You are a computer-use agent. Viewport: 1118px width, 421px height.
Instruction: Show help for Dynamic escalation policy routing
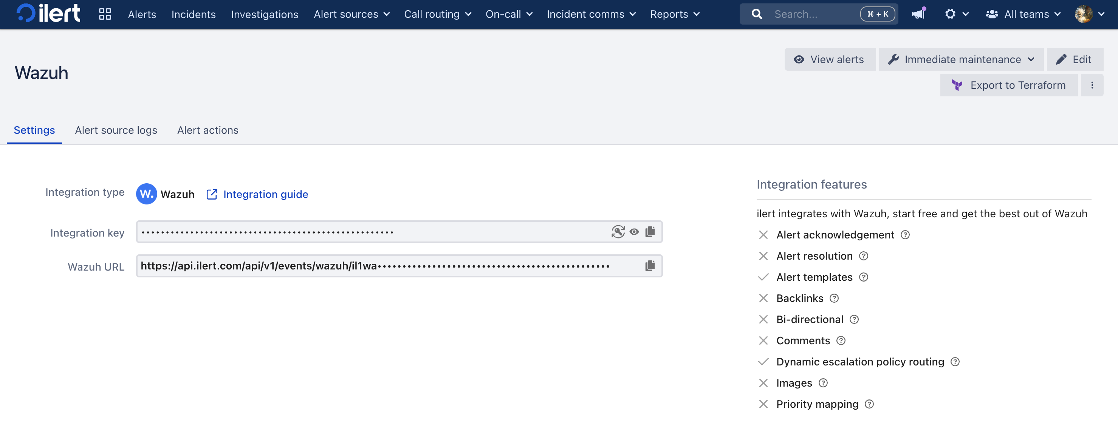point(955,362)
